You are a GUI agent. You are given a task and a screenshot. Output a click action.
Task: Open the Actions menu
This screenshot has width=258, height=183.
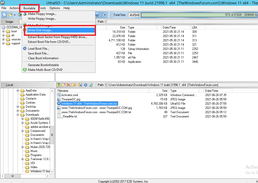coord(14,8)
